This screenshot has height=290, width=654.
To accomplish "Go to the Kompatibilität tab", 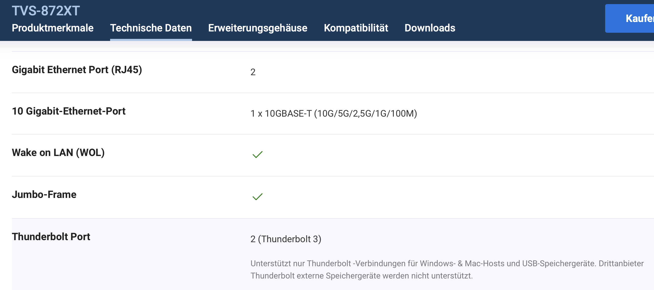I will (356, 28).
